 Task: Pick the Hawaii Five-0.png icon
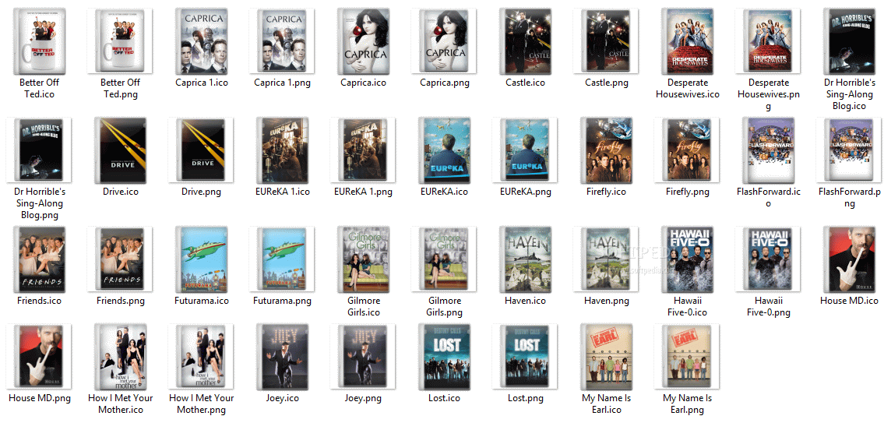770,259
